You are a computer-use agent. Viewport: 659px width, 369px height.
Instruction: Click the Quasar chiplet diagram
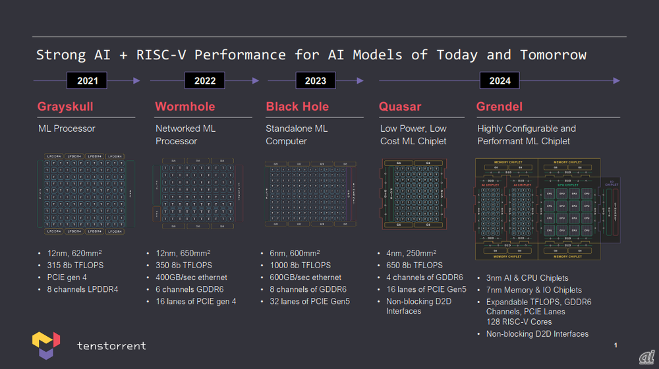tap(414, 194)
